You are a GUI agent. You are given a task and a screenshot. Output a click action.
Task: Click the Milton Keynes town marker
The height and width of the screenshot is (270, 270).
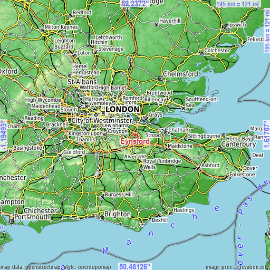point(42,31)
